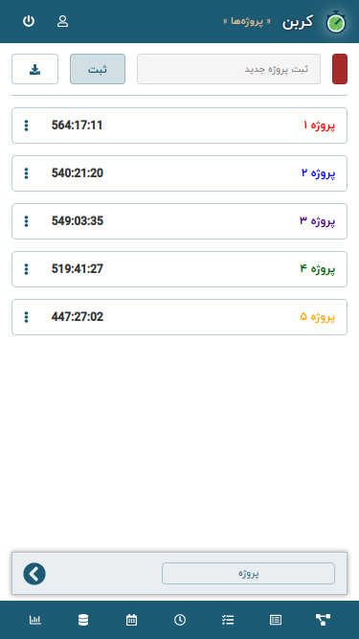359x639 pixels.
Task: Open the checklist tasks icon
Action: click(228, 620)
